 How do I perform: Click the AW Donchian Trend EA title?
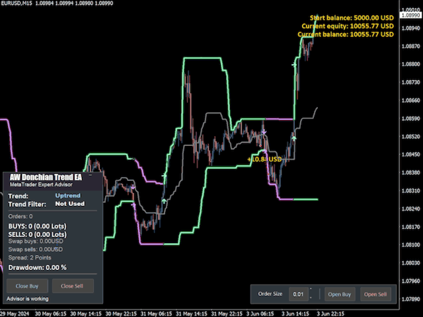coord(45,178)
